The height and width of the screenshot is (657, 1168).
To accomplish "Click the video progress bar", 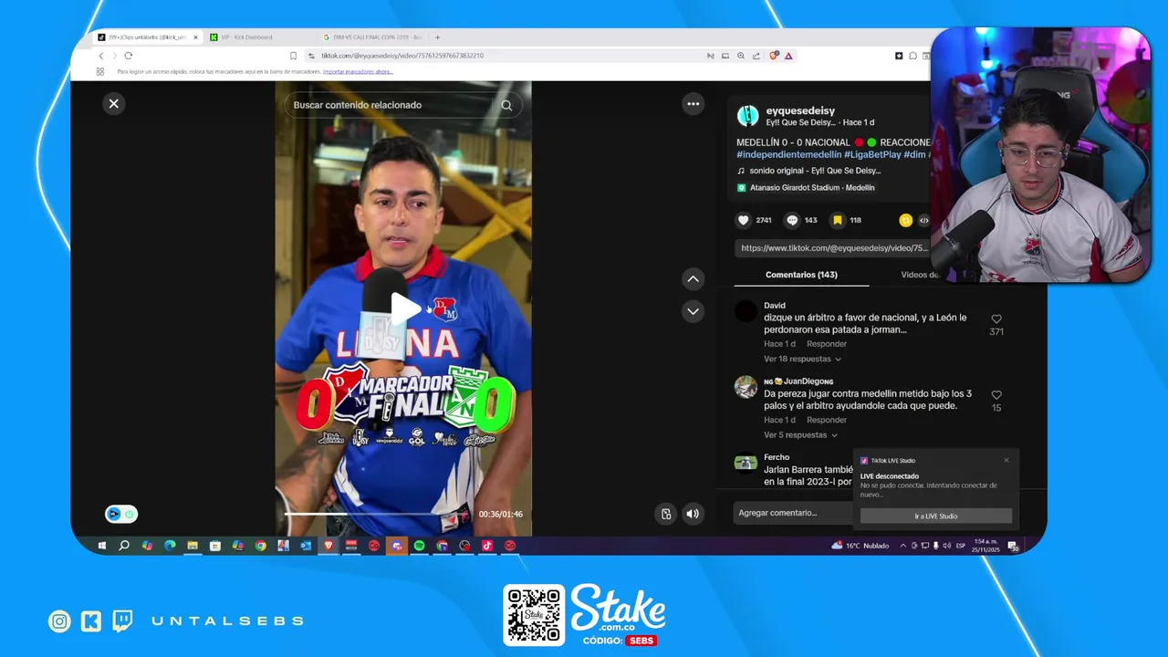I will coord(379,514).
